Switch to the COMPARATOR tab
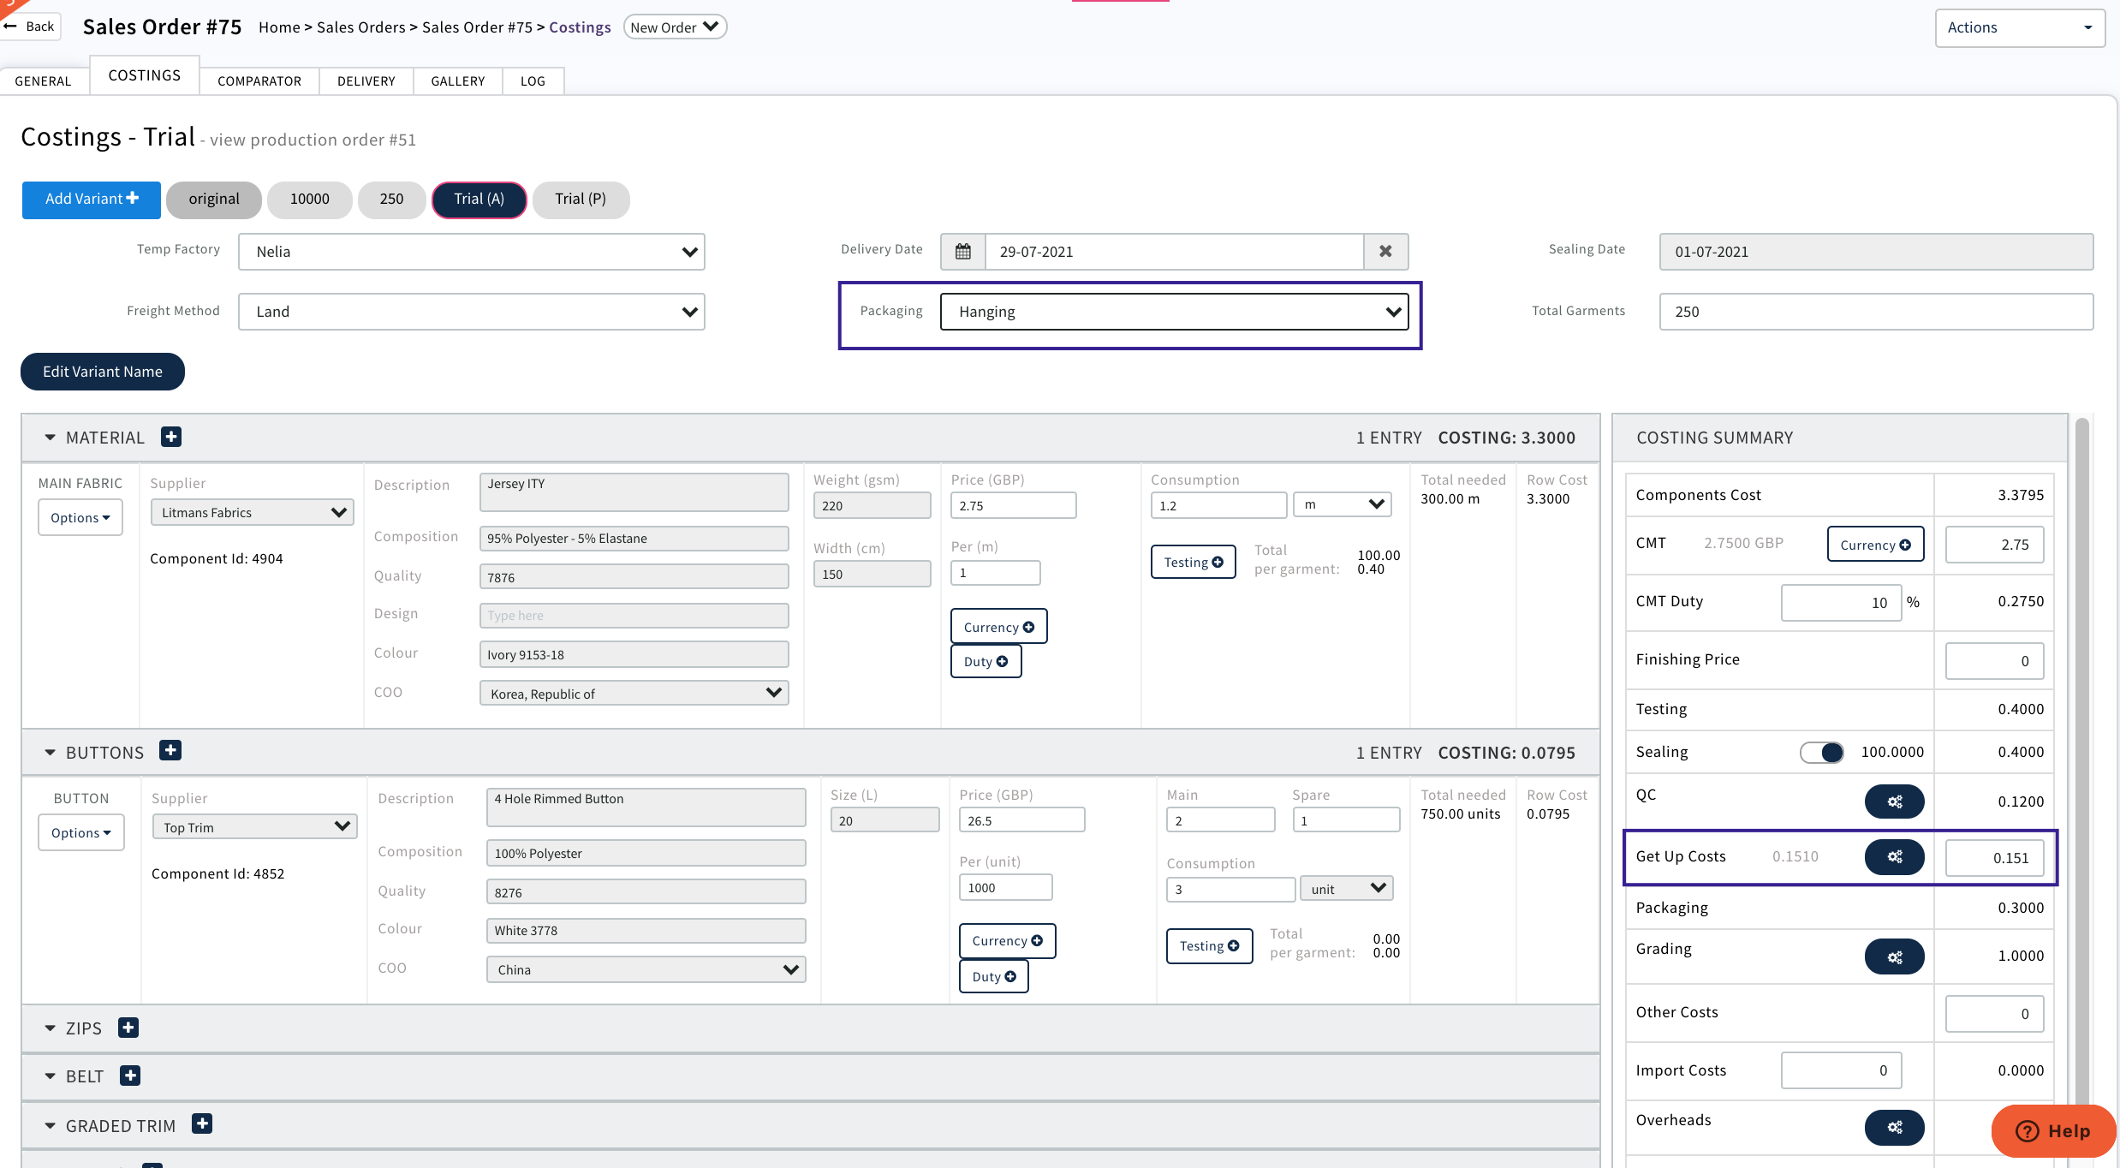The width and height of the screenshot is (2120, 1168). (x=259, y=81)
